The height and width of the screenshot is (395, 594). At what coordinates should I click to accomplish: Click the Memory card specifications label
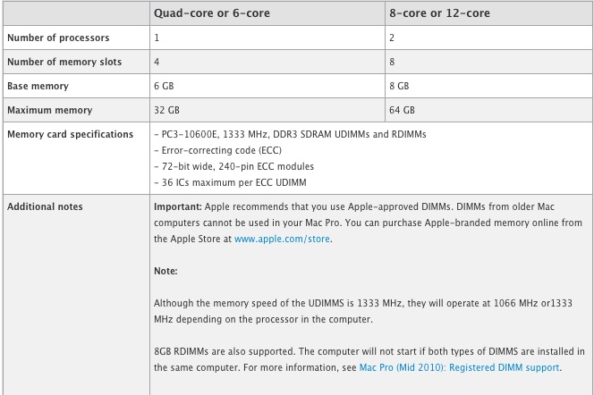[x=70, y=134]
